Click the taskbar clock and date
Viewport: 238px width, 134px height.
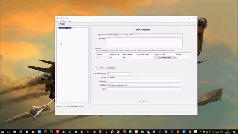(x=228, y=132)
